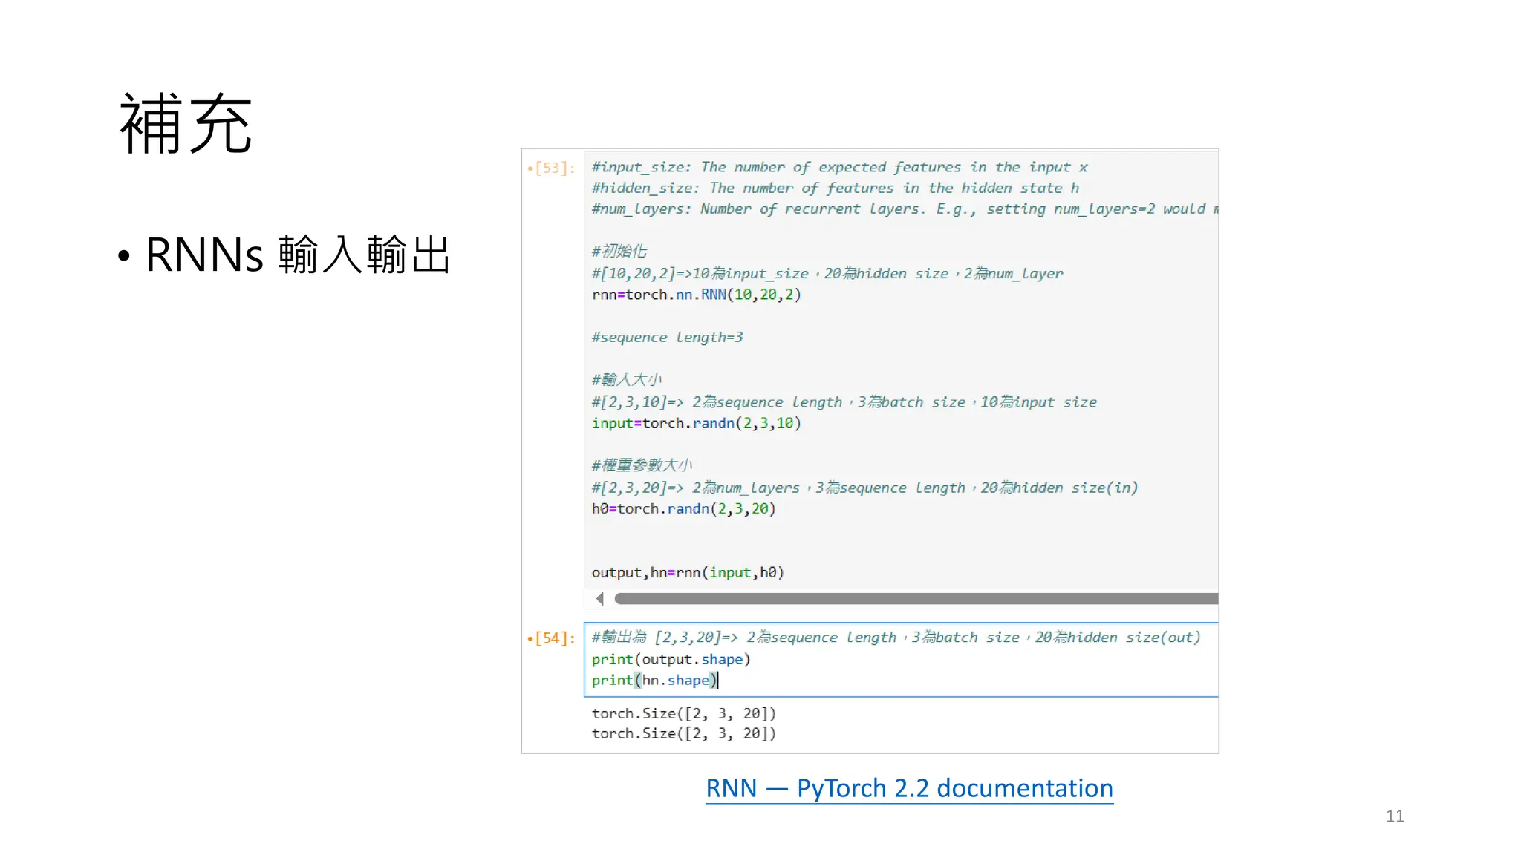
Task: Select the cell prompt marker [54]
Action: point(554,638)
